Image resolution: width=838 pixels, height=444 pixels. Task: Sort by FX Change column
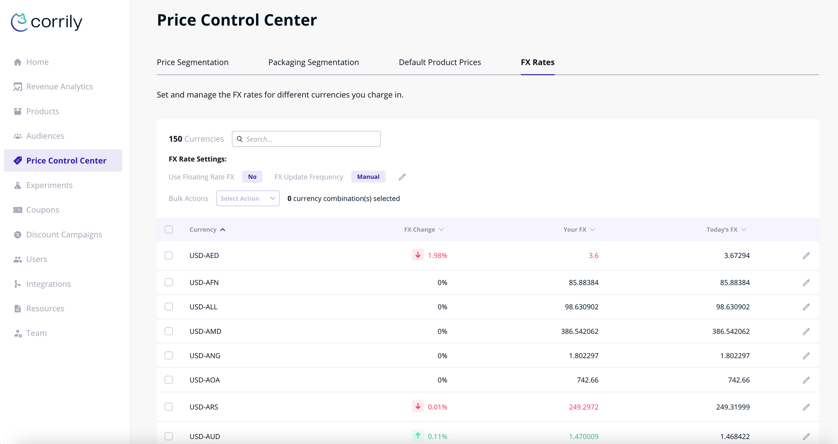[x=424, y=230]
